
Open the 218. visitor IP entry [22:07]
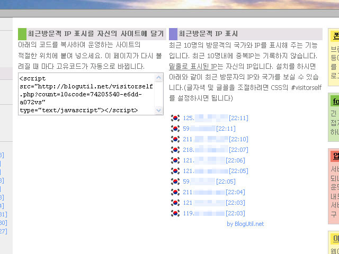pyautogui.click(x=216, y=150)
